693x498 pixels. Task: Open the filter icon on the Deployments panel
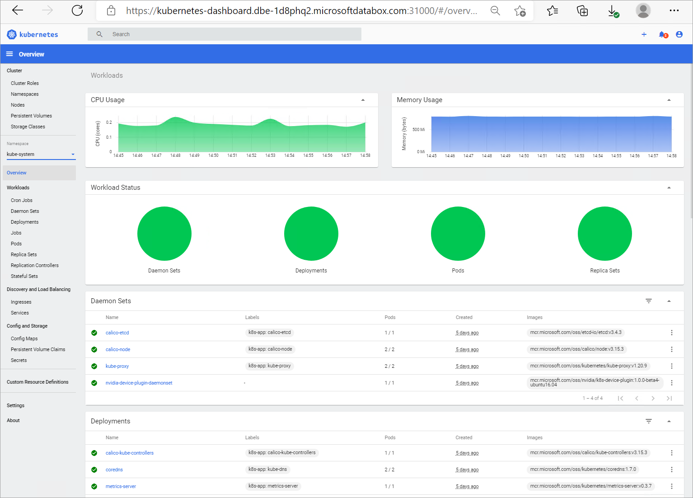coord(649,421)
